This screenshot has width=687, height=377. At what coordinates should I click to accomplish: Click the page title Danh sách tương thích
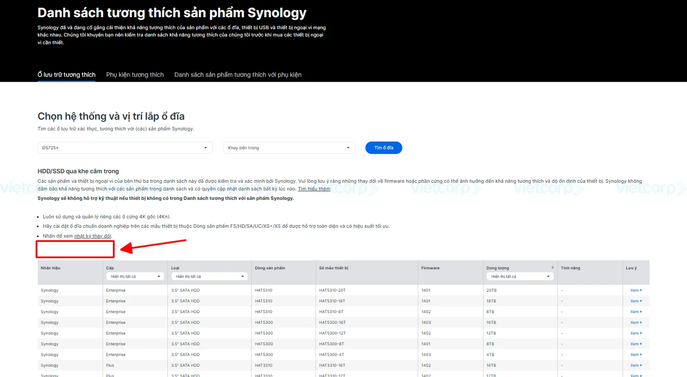[x=172, y=13]
